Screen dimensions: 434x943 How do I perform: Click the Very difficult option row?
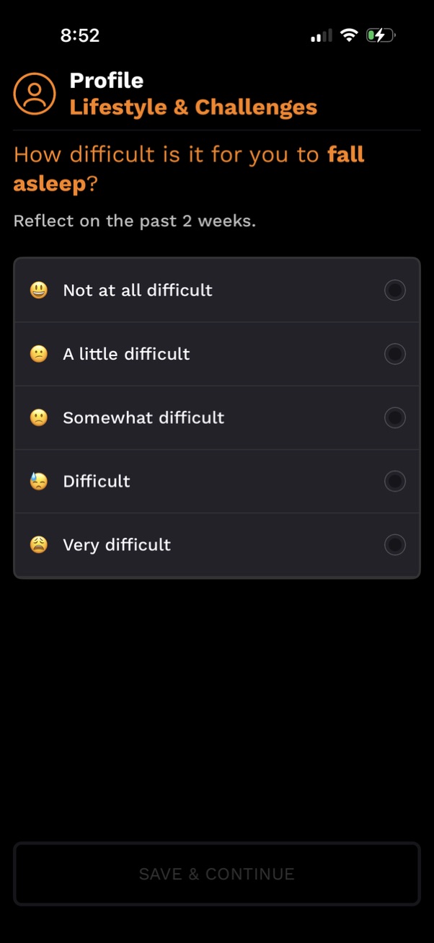point(216,544)
